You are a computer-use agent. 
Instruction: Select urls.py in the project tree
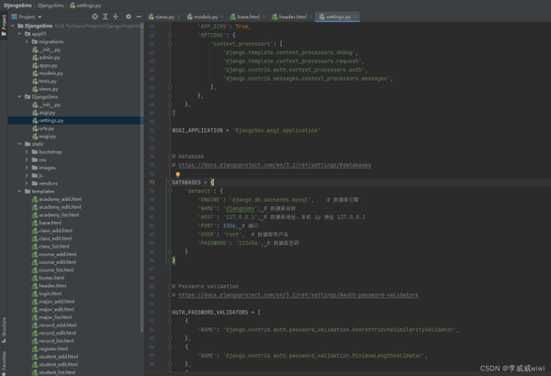coord(47,127)
